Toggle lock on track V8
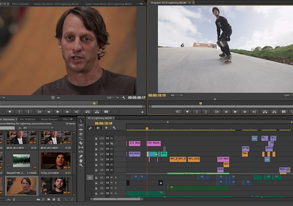Screen dimensions: 293x206 click(x=96, y=149)
